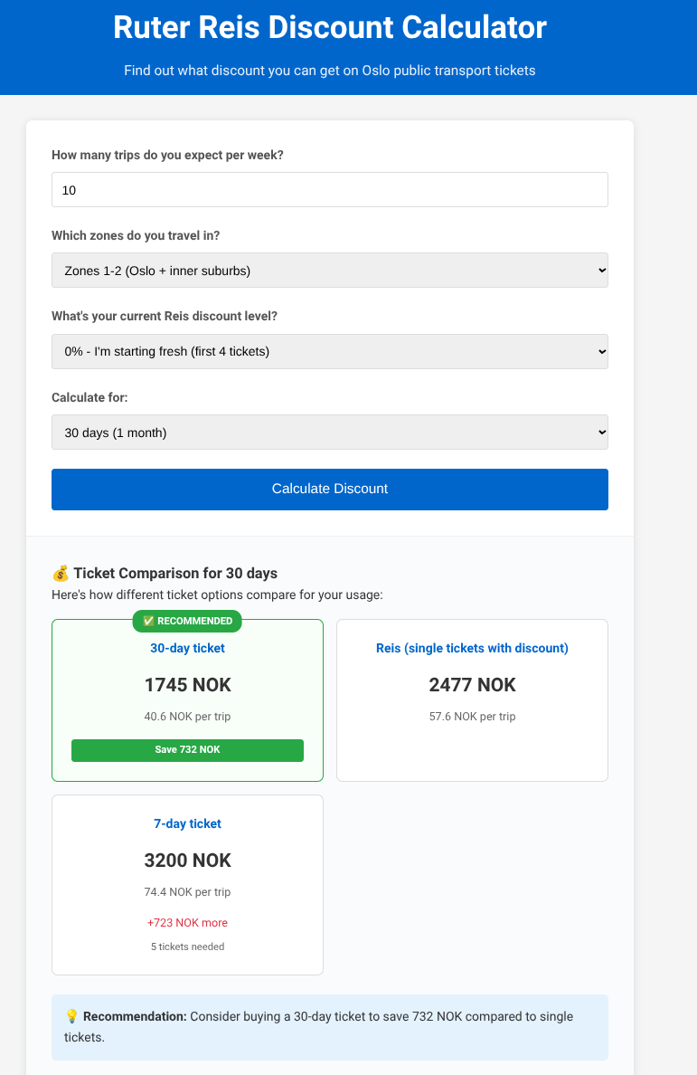Click the trips per week input field

tap(329, 190)
